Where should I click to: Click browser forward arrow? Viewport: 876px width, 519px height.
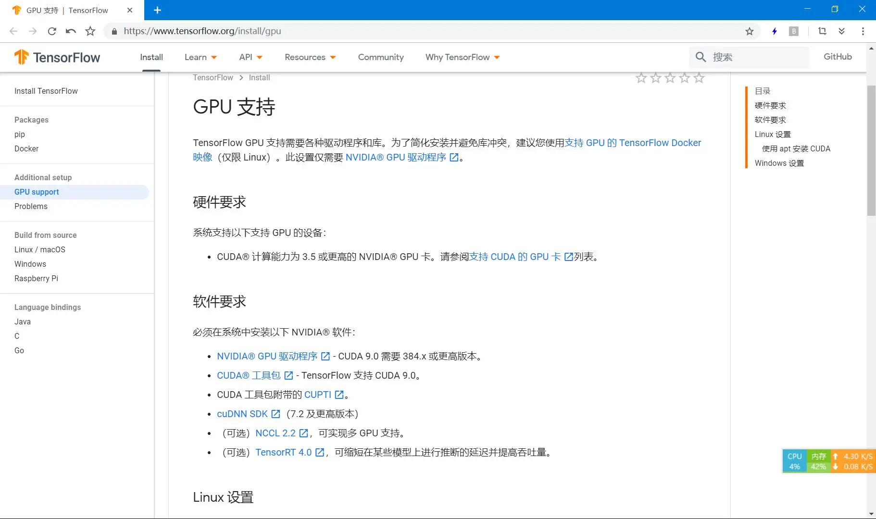click(33, 31)
